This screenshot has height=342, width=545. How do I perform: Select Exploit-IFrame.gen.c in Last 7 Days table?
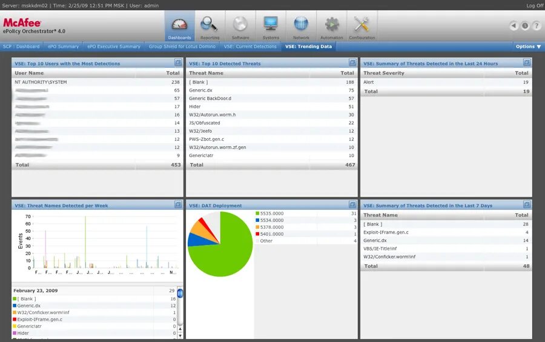pos(446,232)
